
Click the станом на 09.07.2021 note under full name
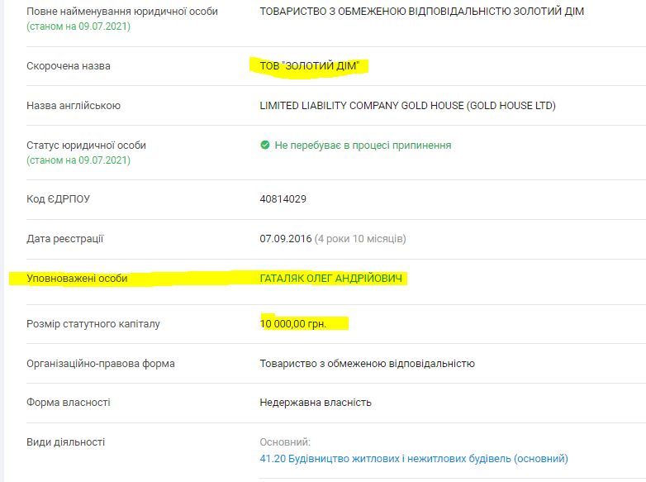(x=78, y=26)
